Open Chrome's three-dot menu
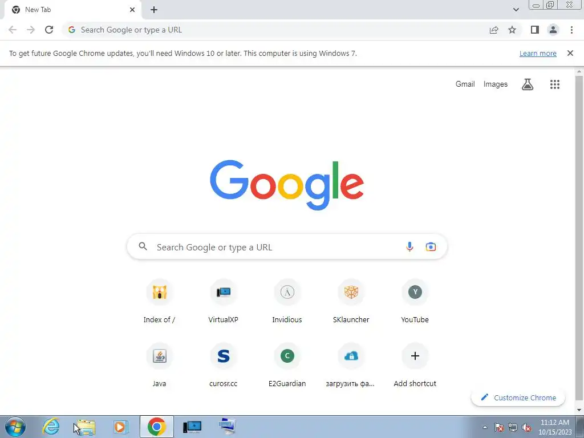 (571, 30)
